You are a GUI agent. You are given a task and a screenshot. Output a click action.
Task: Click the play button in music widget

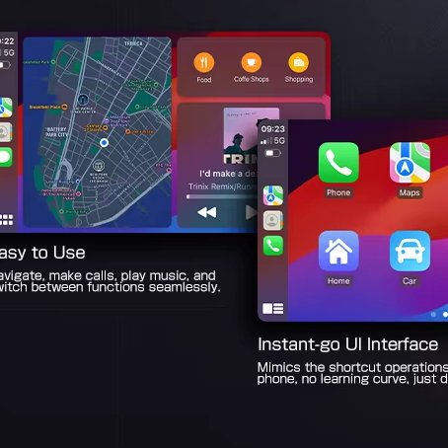coord(252,212)
